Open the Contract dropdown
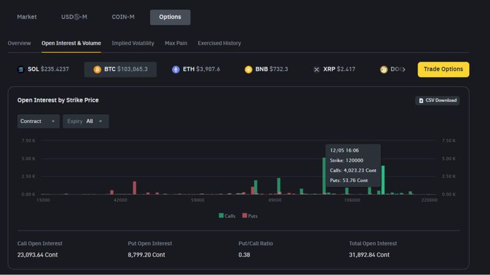Viewport: 490px width, 275px height. (38, 121)
